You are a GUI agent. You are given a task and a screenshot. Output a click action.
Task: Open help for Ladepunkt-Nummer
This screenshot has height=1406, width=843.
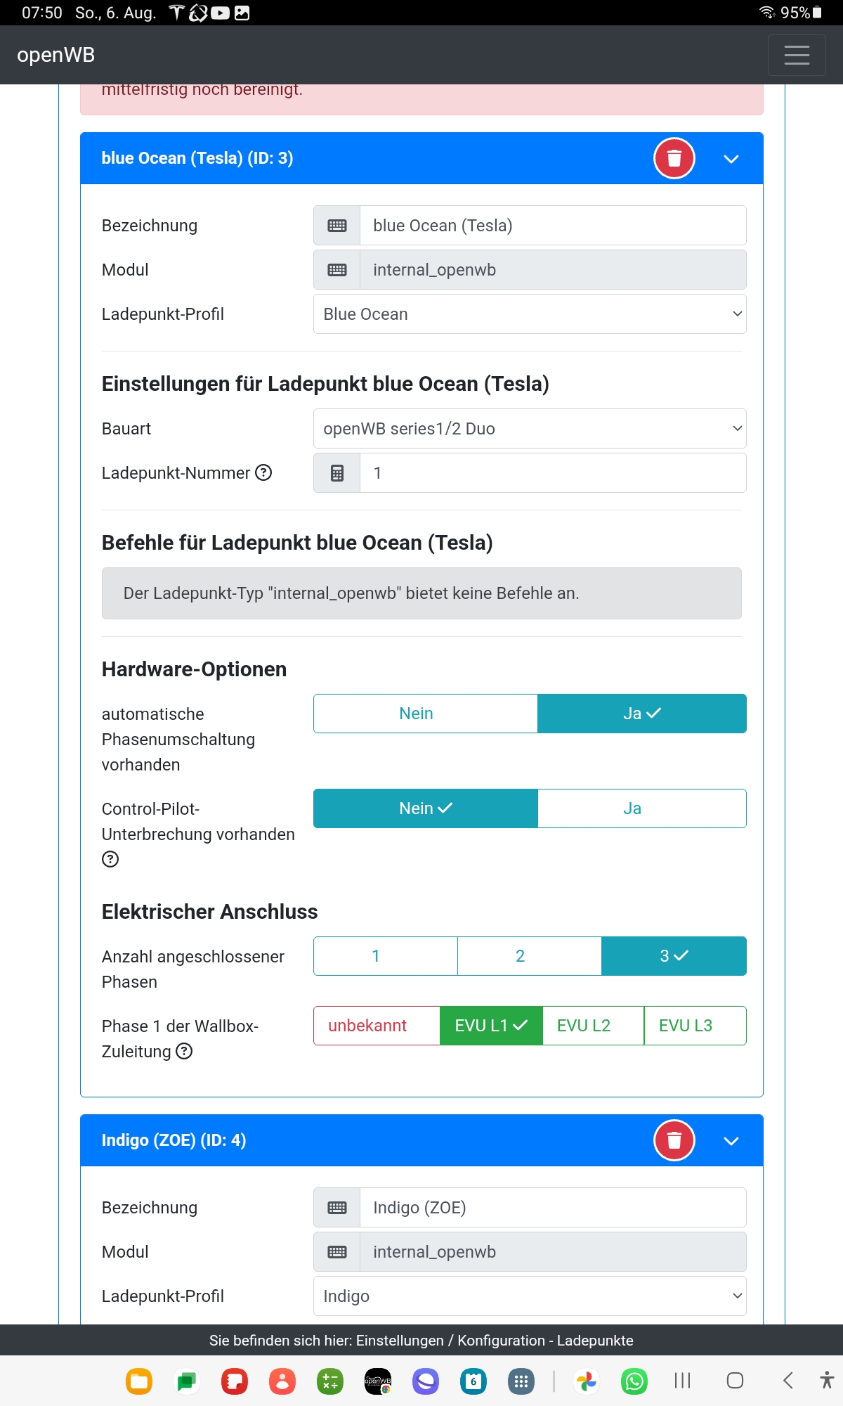click(263, 472)
